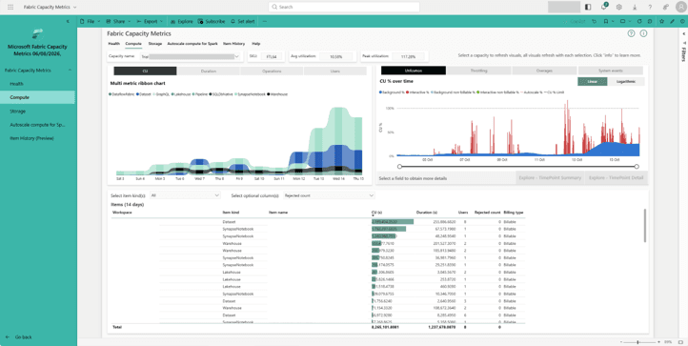Edit the report using the pencil icon
This screenshot has height=346, width=688.
(672, 21)
